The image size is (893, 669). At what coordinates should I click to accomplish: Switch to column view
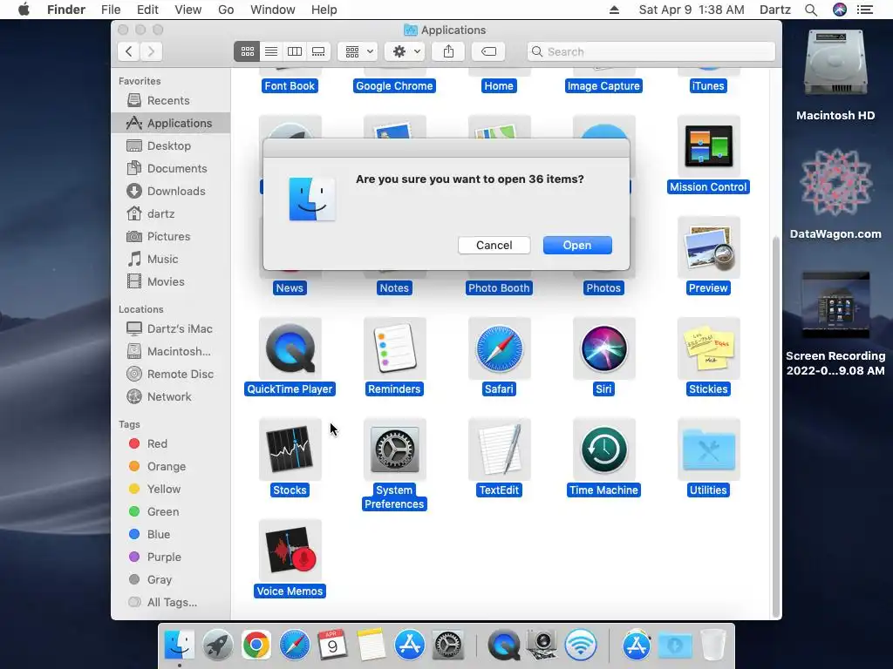[x=295, y=51]
